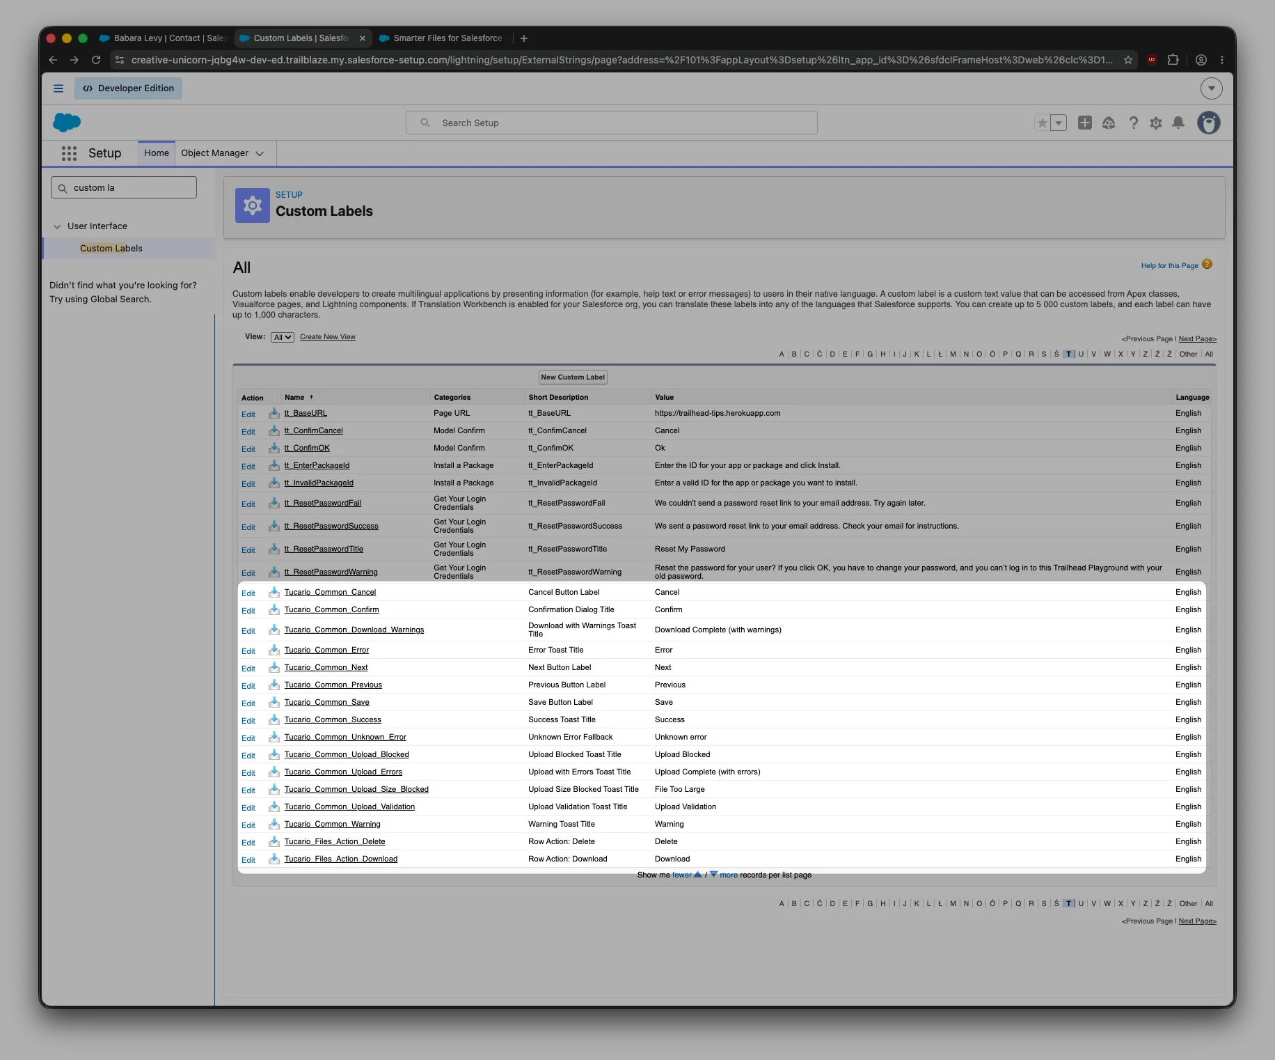Click the Custom Labels setup gear tile
This screenshot has width=1275, height=1060.
[253, 205]
